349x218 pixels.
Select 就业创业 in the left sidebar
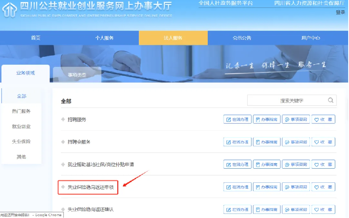pyautogui.click(x=21, y=126)
